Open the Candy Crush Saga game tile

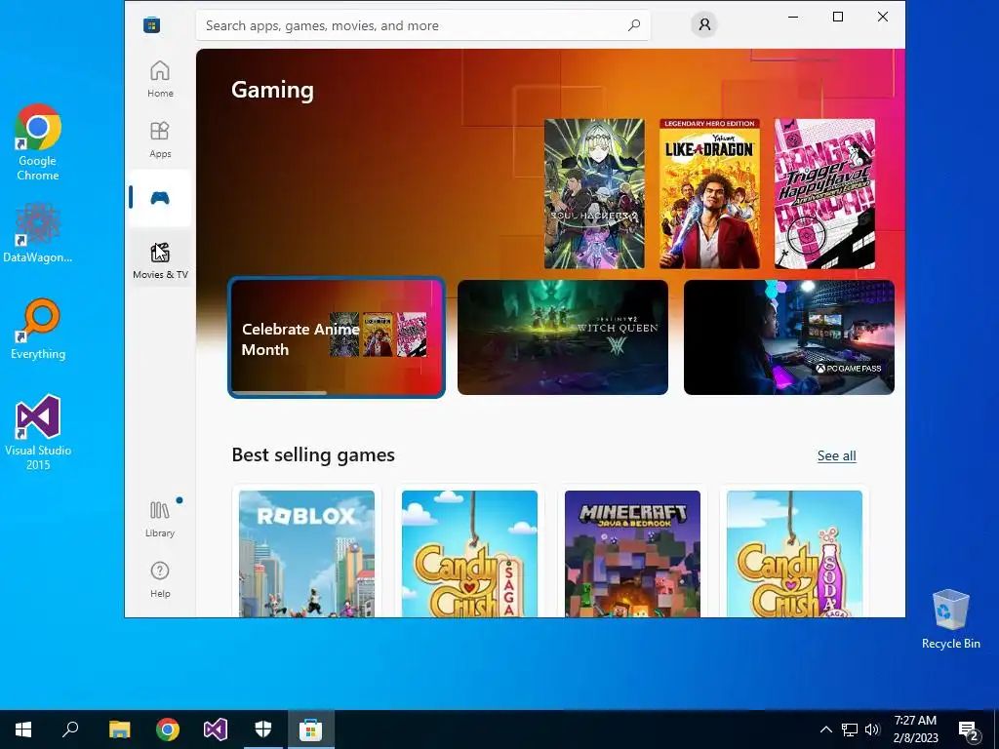pos(469,553)
